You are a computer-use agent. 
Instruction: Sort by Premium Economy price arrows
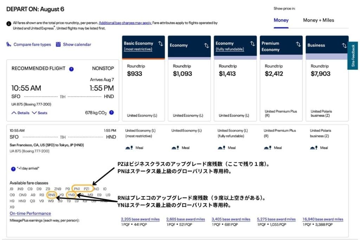[298, 44]
